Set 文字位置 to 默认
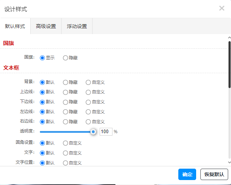 click(42, 163)
